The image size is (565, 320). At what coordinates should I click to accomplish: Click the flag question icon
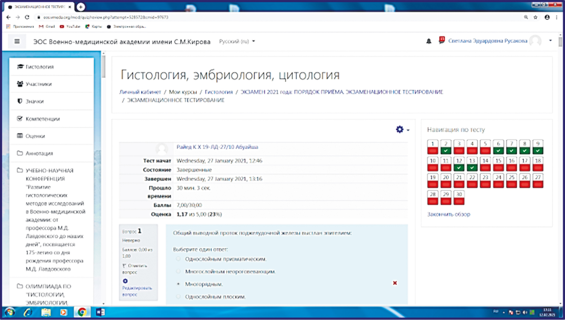(x=124, y=266)
